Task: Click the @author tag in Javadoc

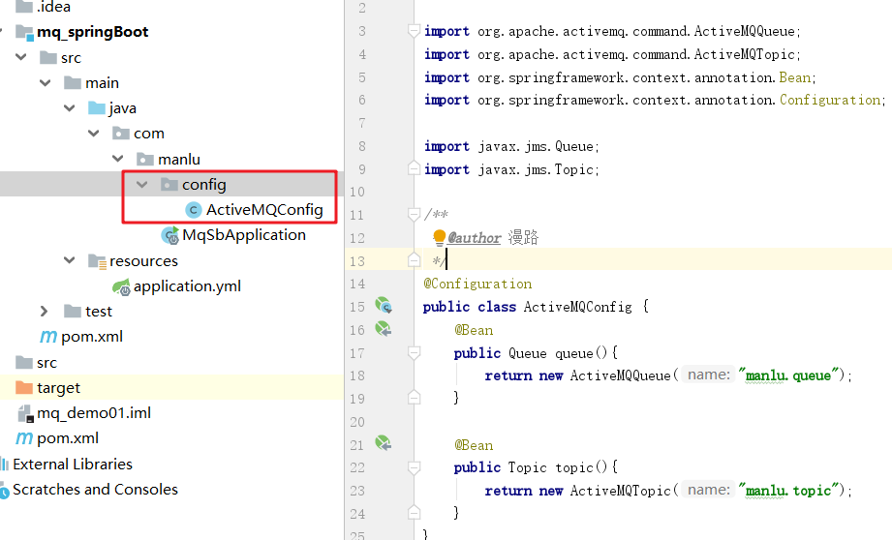Action: tap(474, 238)
